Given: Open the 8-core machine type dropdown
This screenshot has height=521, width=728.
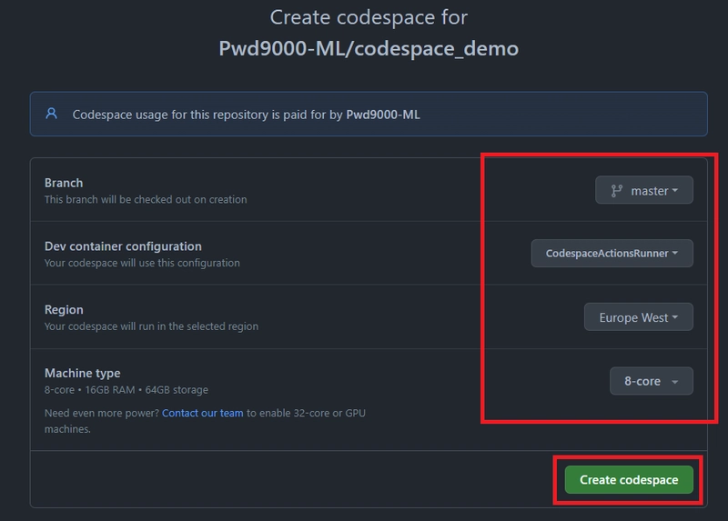Looking at the screenshot, I should [x=651, y=382].
